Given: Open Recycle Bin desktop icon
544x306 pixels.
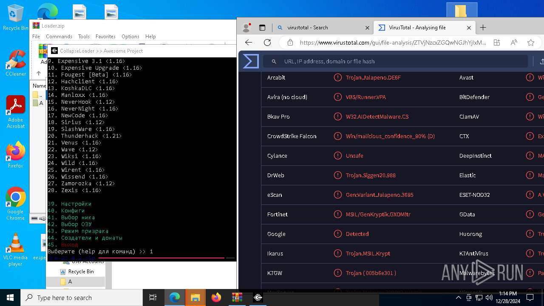Looking at the screenshot, I should [15, 17].
